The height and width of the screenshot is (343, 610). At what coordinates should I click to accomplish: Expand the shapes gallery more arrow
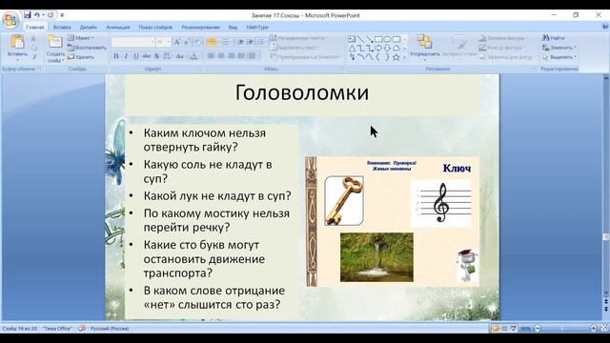(x=404, y=57)
